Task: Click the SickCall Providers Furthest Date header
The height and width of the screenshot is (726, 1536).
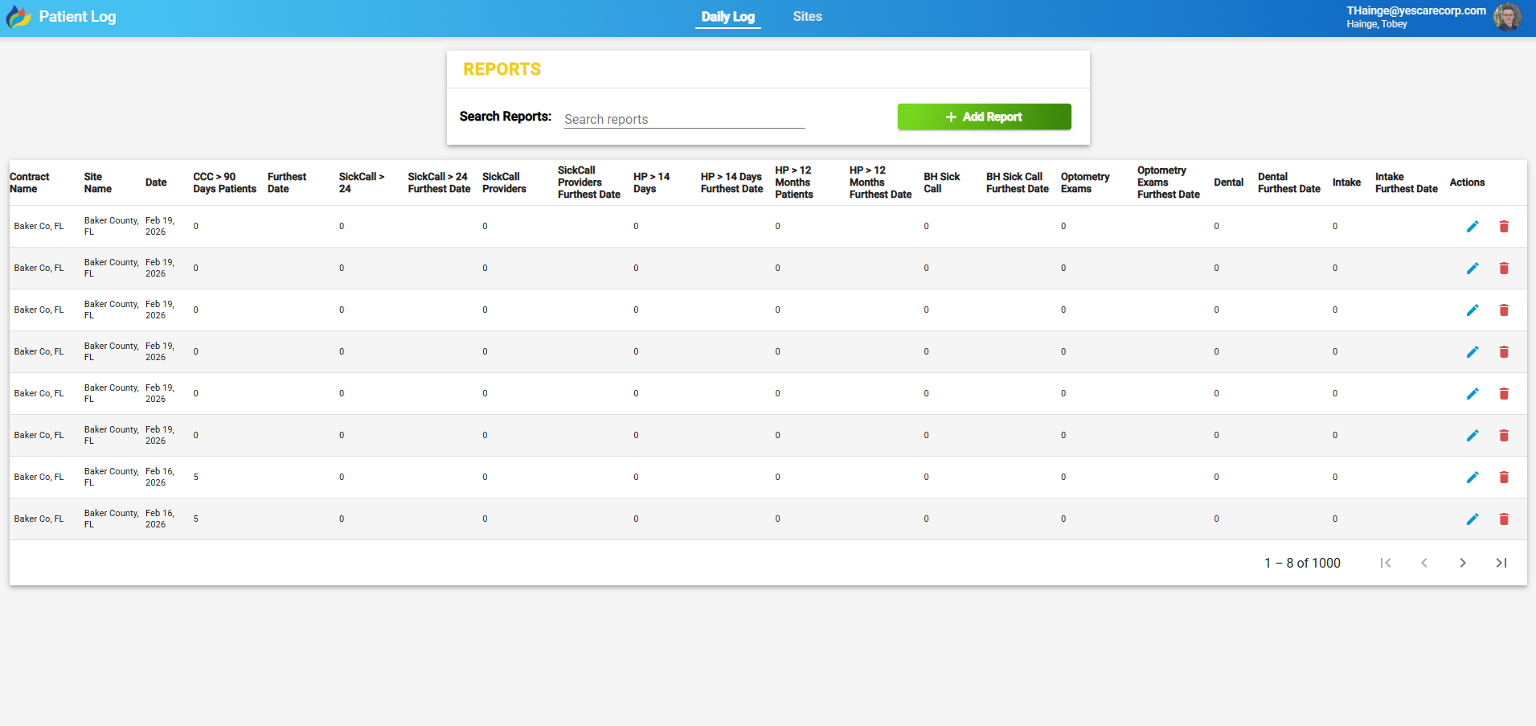Action: pyautogui.click(x=589, y=183)
